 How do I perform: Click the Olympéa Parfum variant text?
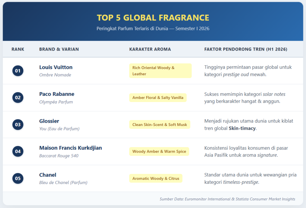pos(56,102)
